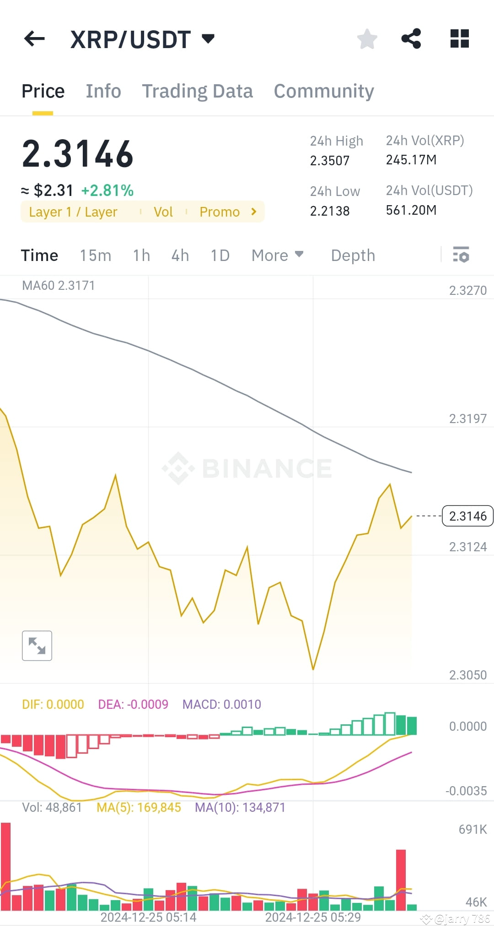Expand the More intervals dropdown
The height and width of the screenshot is (929, 494).
click(277, 255)
